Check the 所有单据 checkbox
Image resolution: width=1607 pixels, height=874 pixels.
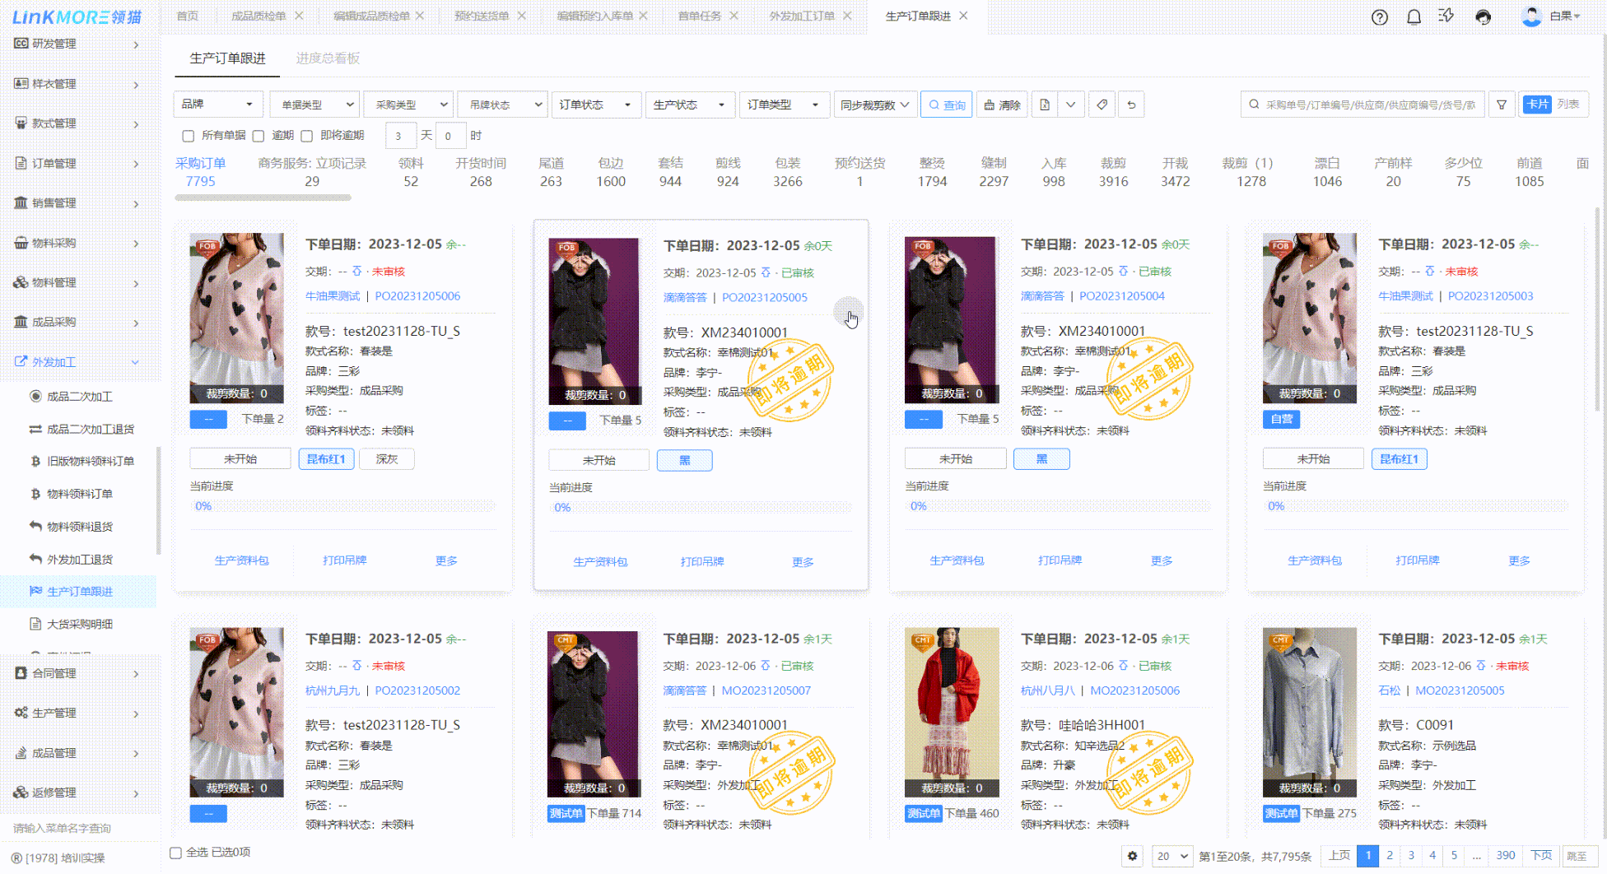(189, 136)
